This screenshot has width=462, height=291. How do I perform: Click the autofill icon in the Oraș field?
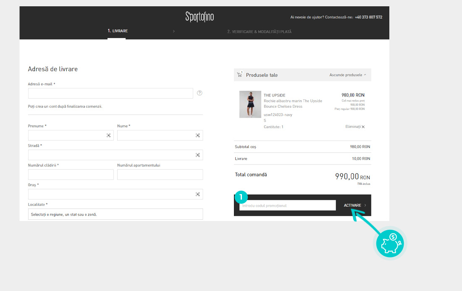pyautogui.click(x=197, y=194)
